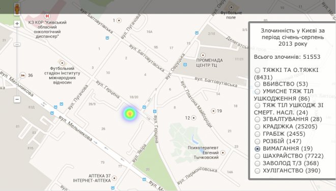Select the ВБИВСТВО (53) radio button

pos(258,84)
